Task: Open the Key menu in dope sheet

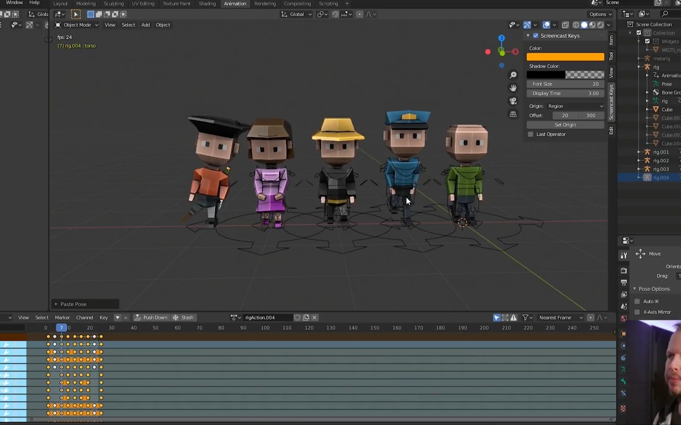Action: tap(104, 317)
